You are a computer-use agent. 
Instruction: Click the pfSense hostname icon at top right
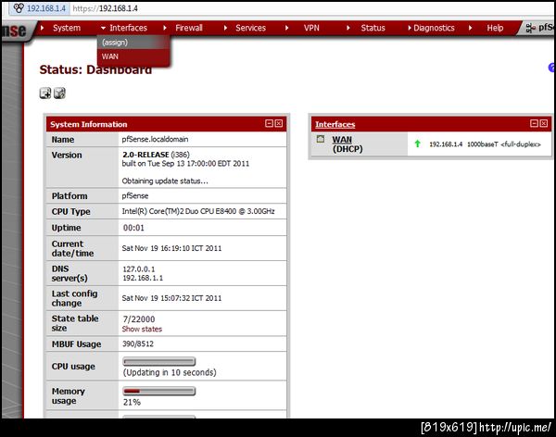(531, 28)
